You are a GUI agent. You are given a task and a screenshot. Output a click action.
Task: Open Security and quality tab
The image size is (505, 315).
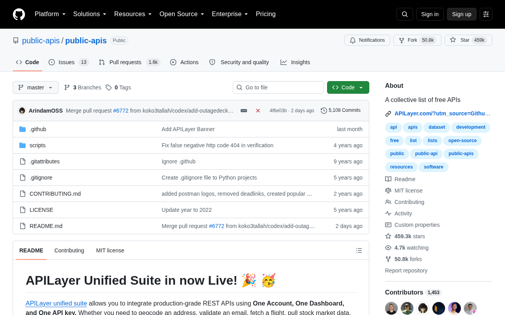click(x=239, y=62)
